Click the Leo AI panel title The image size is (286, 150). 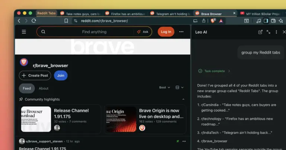(201, 32)
